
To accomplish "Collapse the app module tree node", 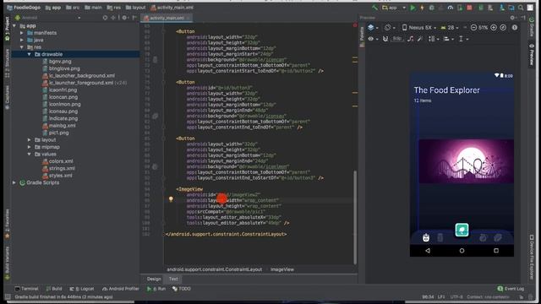I will [14, 26].
